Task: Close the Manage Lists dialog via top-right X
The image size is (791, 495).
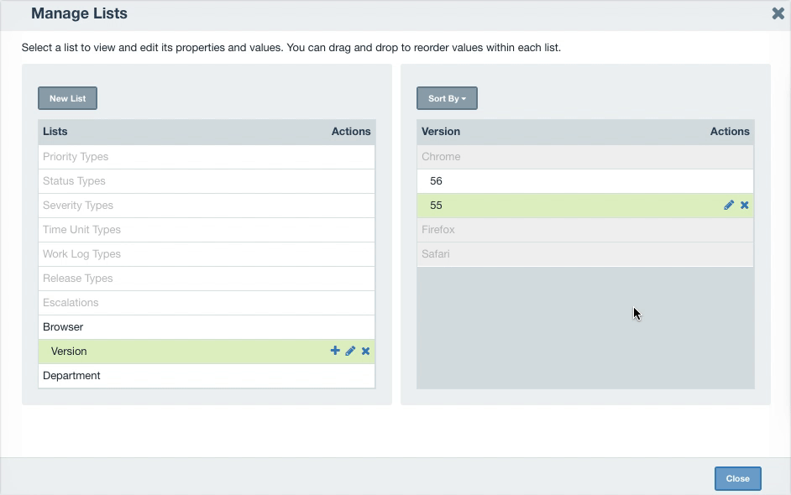Action: point(778,13)
